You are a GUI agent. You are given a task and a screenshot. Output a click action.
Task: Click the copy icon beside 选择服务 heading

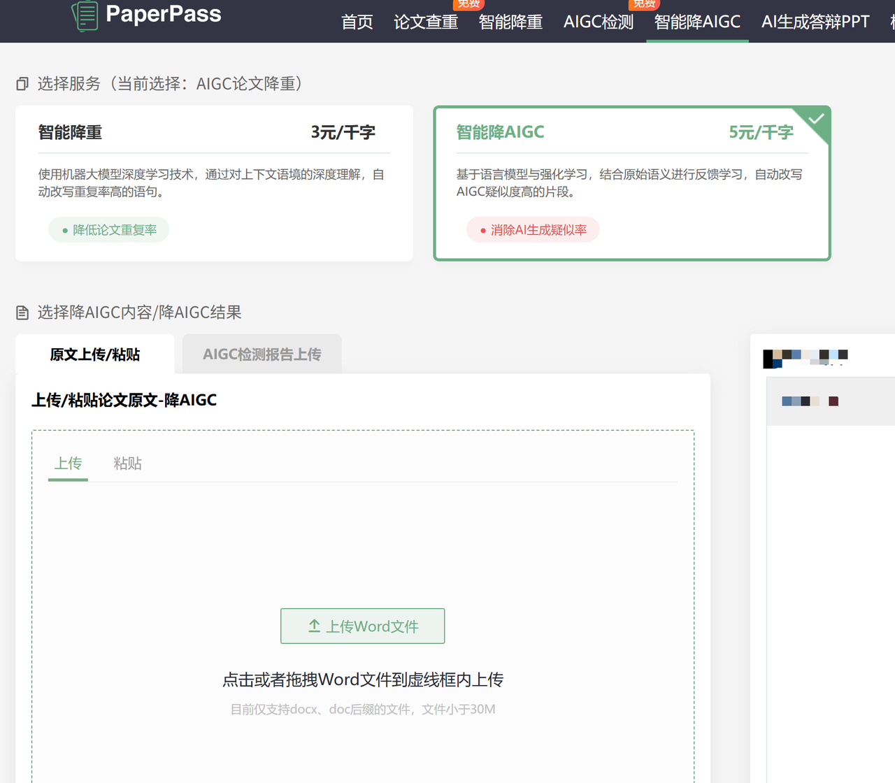pos(22,84)
